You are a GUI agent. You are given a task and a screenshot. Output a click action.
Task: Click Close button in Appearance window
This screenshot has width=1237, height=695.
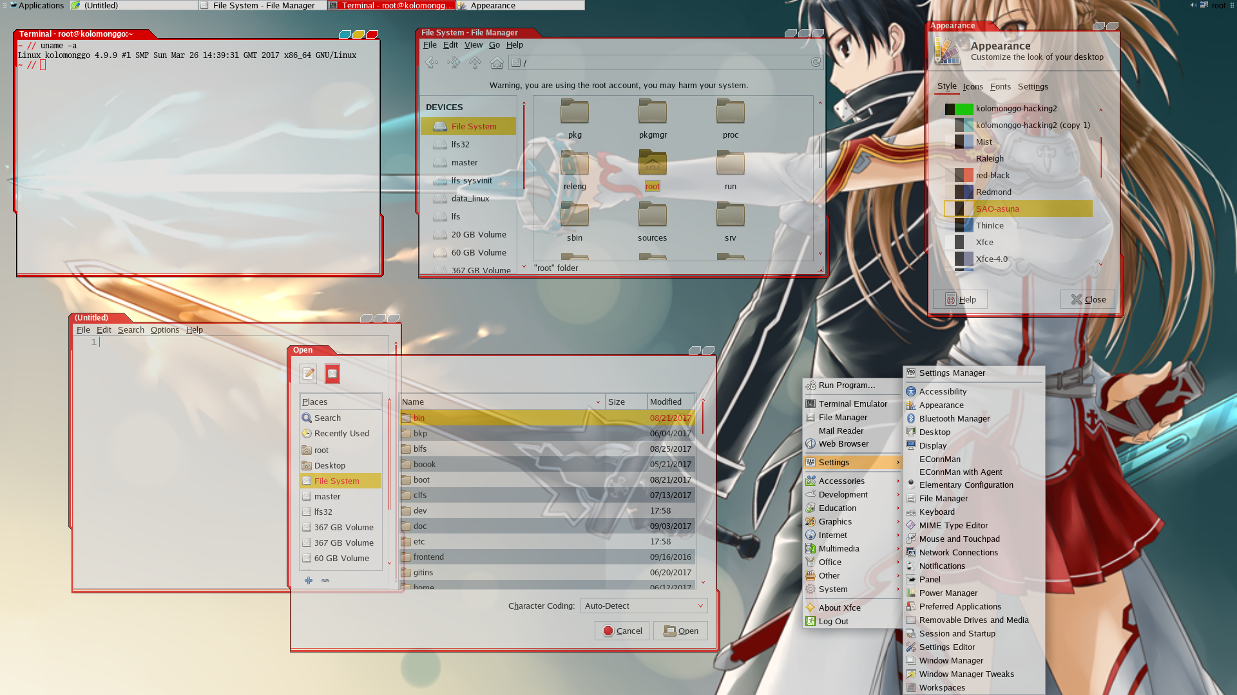1088,300
